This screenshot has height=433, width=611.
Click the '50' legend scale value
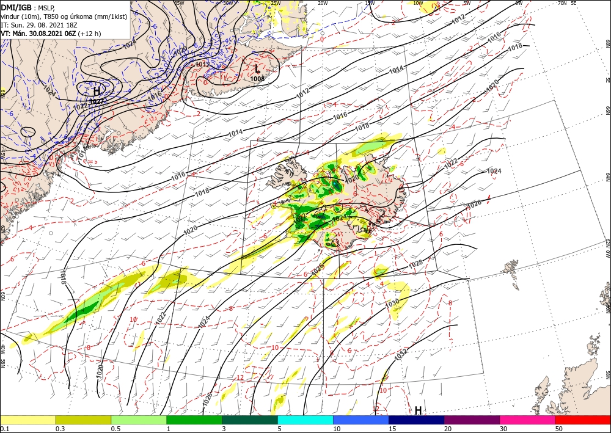(559, 429)
